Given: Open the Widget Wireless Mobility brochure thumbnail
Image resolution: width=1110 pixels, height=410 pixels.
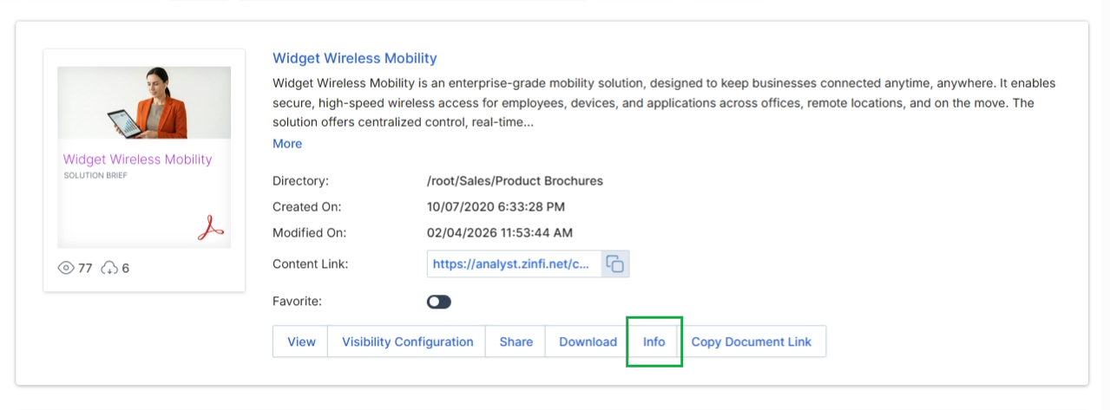Looking at the screenshot, I should point(144,158).
